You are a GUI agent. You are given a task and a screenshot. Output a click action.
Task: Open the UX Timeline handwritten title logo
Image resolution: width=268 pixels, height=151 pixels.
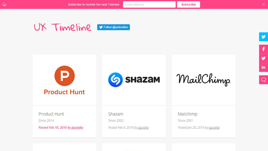[62, 27]
